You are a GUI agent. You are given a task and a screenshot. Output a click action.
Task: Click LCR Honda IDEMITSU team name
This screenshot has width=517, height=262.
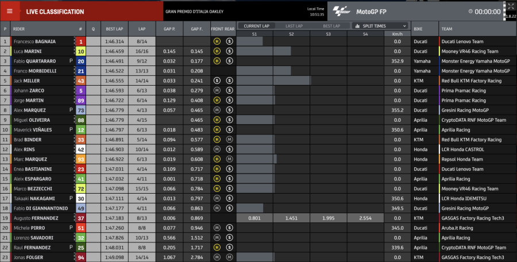coord(464,198)
